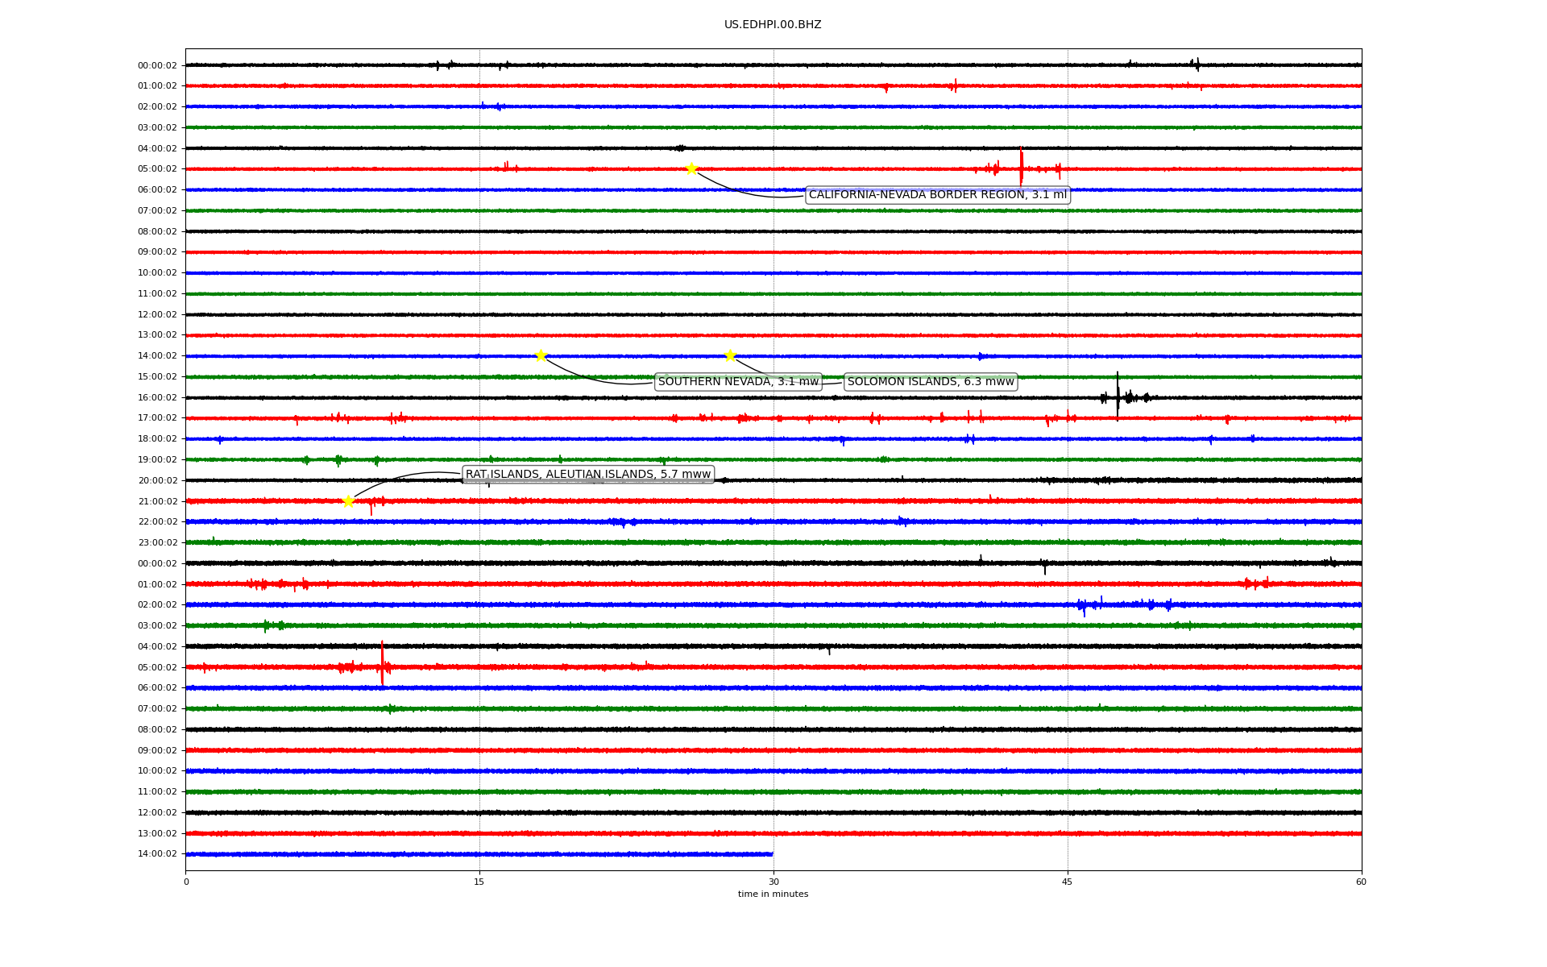Click the Solomon Islands event star marker

pyautogui.click(x=730, y=355)
